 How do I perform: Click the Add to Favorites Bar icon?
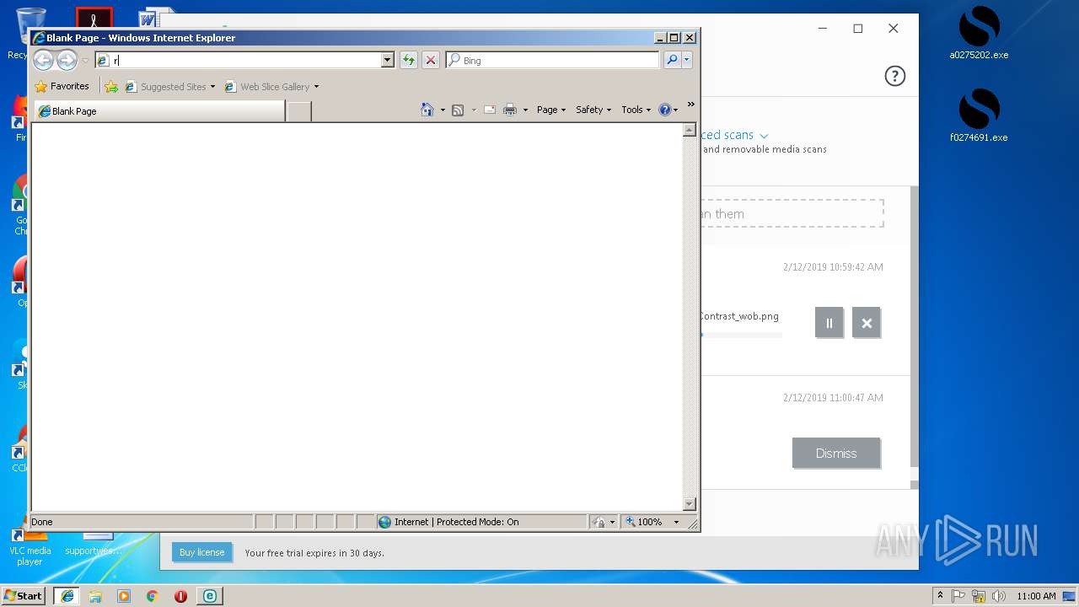pyautogui.click(x=111, y=86)
